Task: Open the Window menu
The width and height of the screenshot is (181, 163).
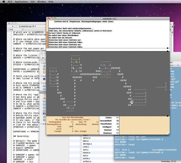Action: click(x=42, y=2)
